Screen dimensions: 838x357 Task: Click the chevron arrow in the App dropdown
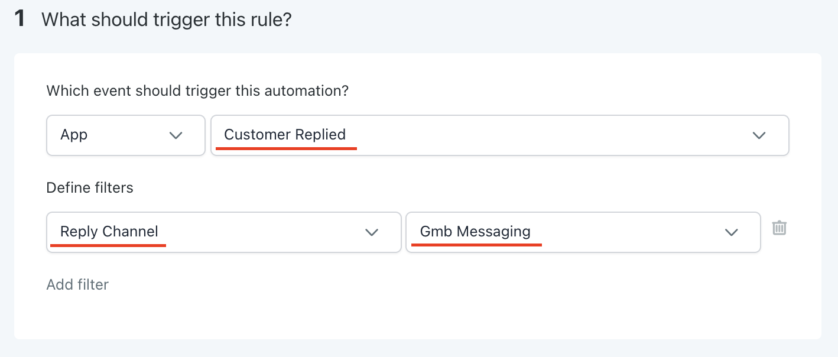176,135
